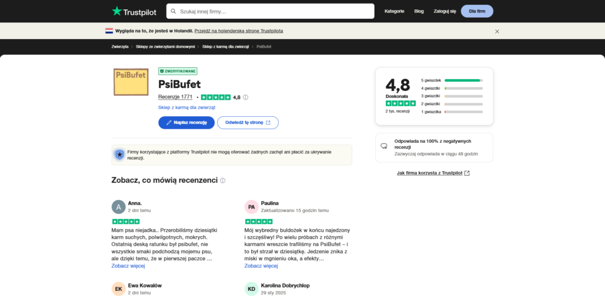605x301 pixels.
Task: Focus the Szukaj innej firmy search field
Action: tap(270, 11)
